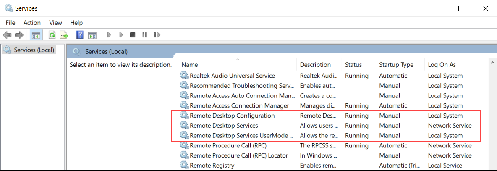Click the Forward arrow in toolbar

[19, 35]
